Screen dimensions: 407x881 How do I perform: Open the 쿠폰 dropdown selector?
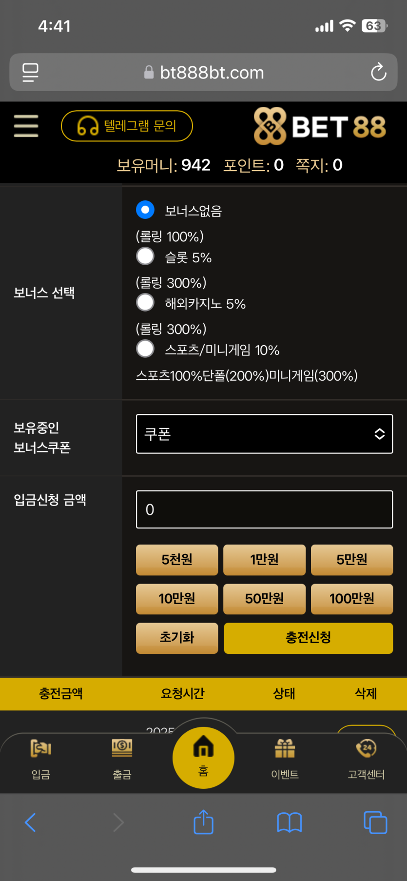264,434
